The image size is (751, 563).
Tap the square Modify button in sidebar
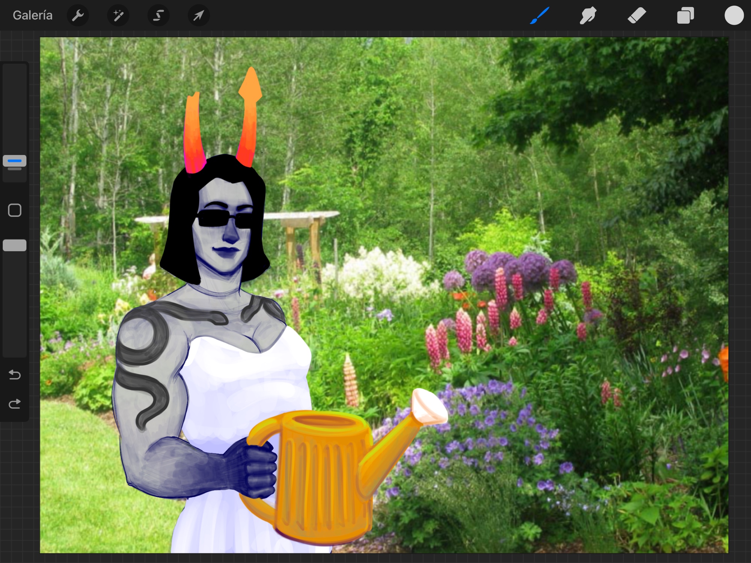(15, 210)
